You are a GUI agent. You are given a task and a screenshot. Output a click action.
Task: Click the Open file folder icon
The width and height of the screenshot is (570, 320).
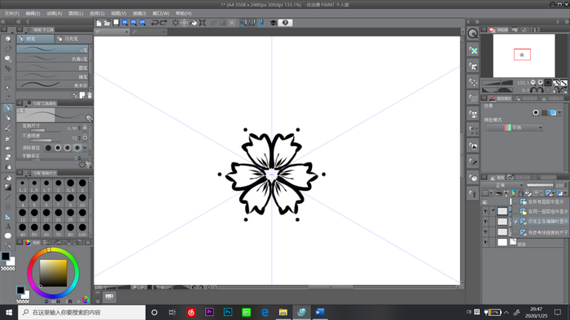(x=107, y=23)
